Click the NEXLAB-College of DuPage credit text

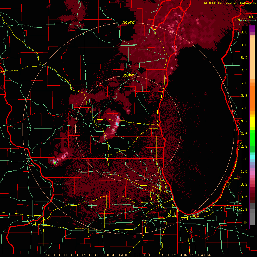pos(228,3)
